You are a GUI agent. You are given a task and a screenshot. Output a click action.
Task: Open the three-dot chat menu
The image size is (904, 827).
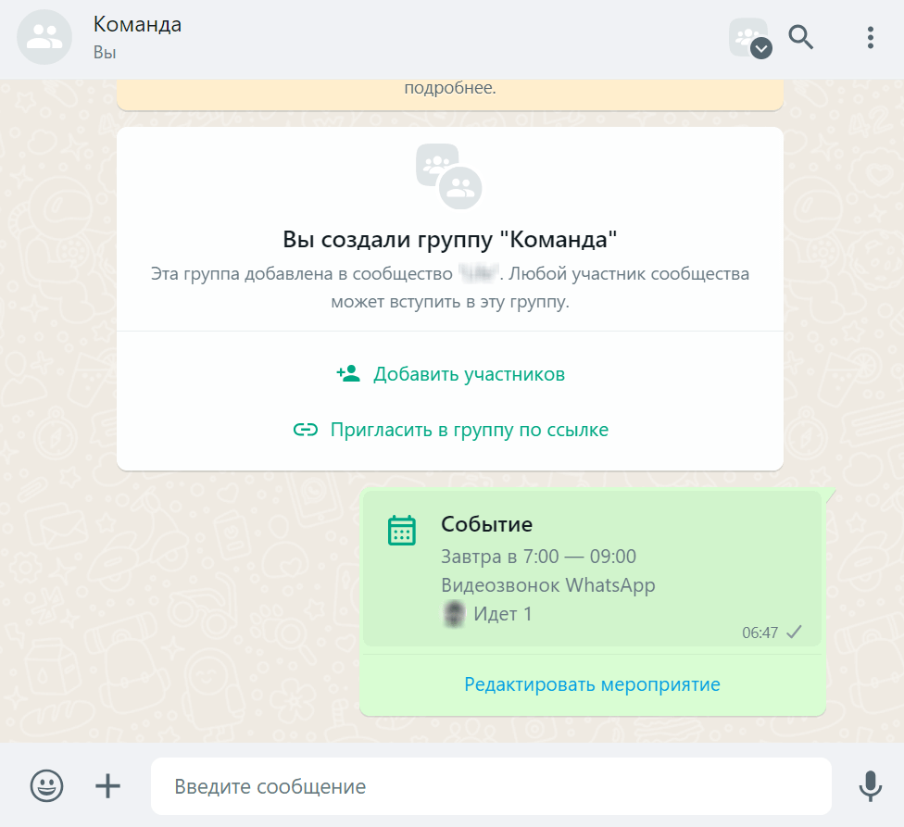point(871,37)
